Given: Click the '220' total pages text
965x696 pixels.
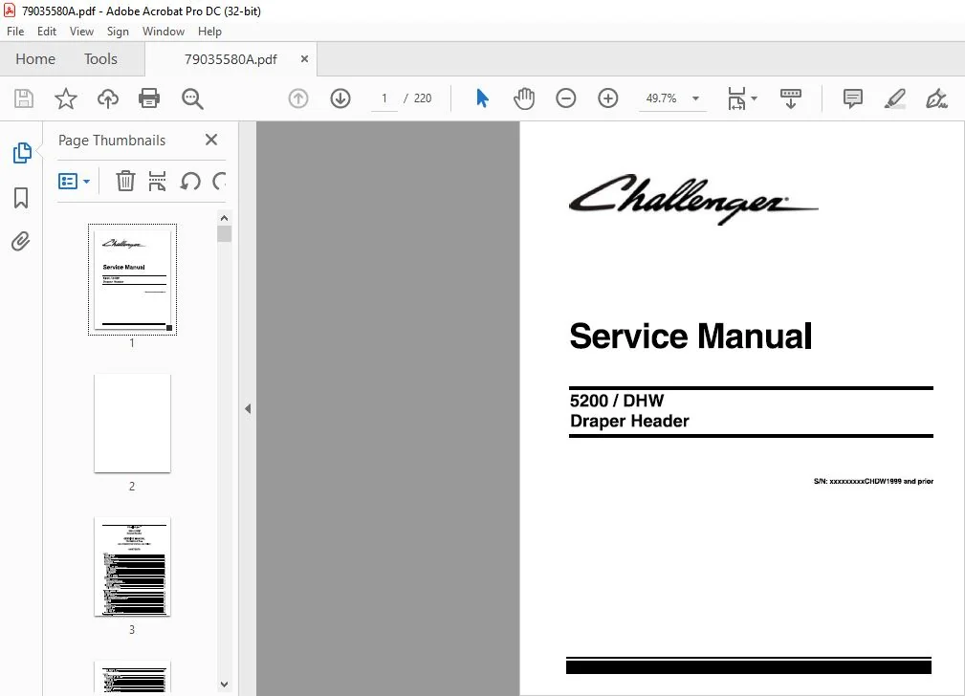Looking at the screenshot, I should [x=423, y=98].
